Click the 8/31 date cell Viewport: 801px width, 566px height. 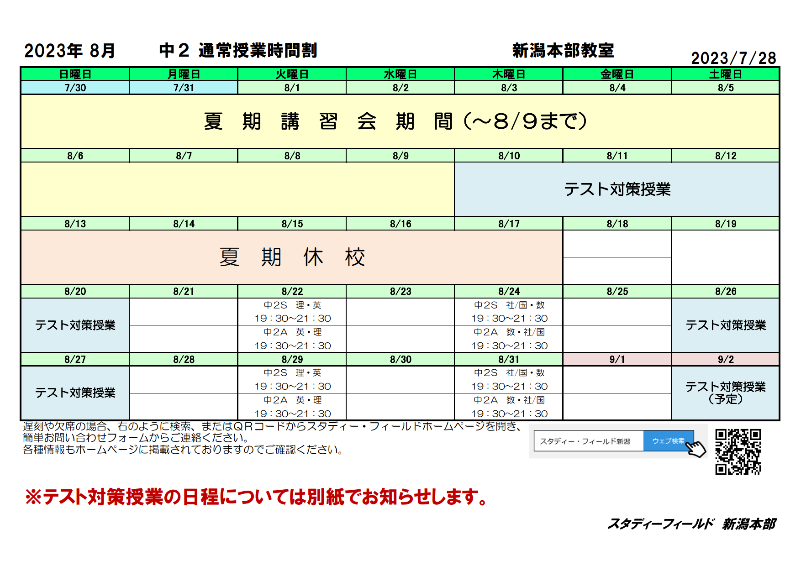[x=509, y=359]
